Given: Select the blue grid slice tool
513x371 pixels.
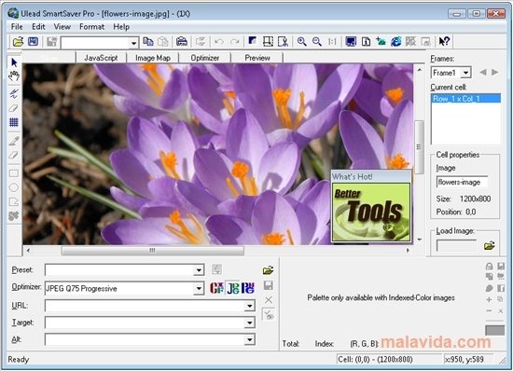Looking at the screenshot, I should pyautogui.click(x=14, y=122).
